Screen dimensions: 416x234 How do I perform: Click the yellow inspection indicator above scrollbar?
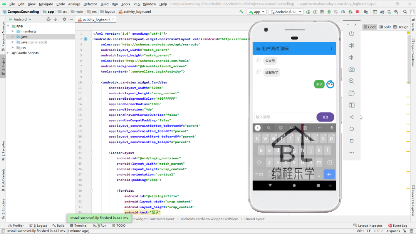click(x=408, y=33)
